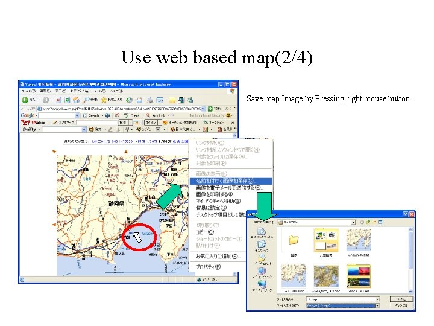This screenshot has height=326, width=434.
Task: Open the Edit menu in Internet Explorer
Action: 45,91
